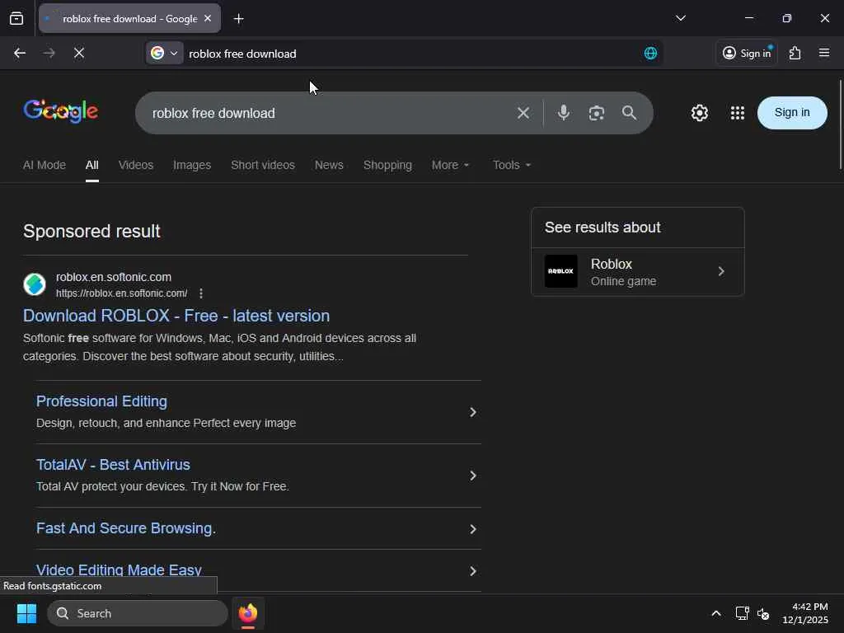Open Firefox from the taskbar
Image resolution: width=844 pixels, height=633 pixels.
point(247,613)
